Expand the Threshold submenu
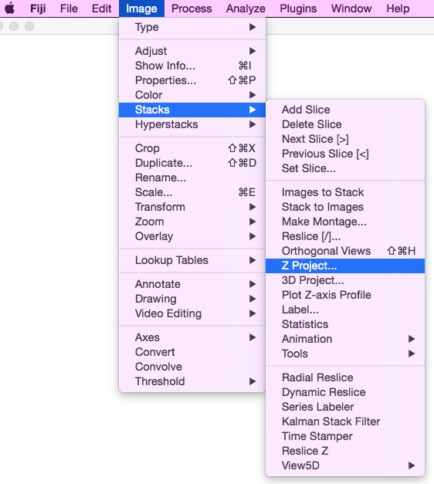Image resolution: width=434 pixels, height=484 pixels. click(x=192, y=381)
